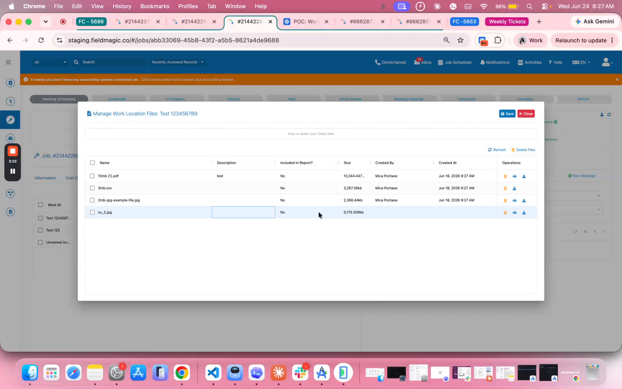The image size is (622, 389).
Task: Click Delete Files button
Action: coord(523,150)
